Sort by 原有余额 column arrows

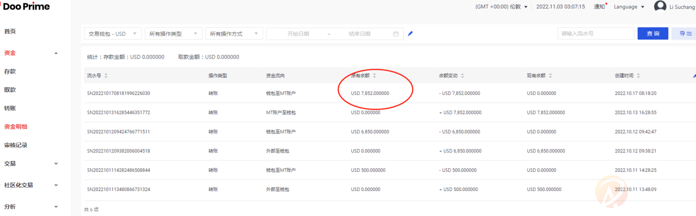point(374,76)
